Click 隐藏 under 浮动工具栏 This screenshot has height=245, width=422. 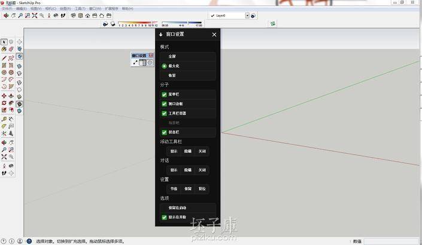coord(188,151)
